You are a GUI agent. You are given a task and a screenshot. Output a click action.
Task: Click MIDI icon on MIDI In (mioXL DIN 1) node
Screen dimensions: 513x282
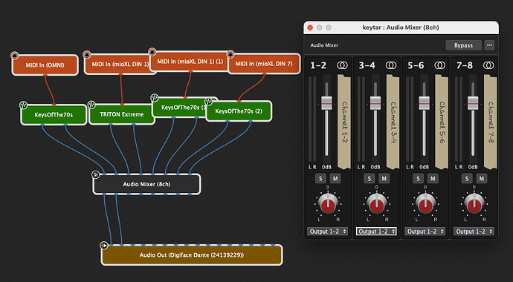87,54
